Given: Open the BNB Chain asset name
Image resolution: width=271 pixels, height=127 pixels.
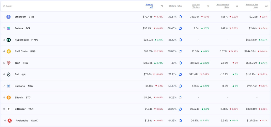Looking at the screenshot, I should [x=21, y=51].
